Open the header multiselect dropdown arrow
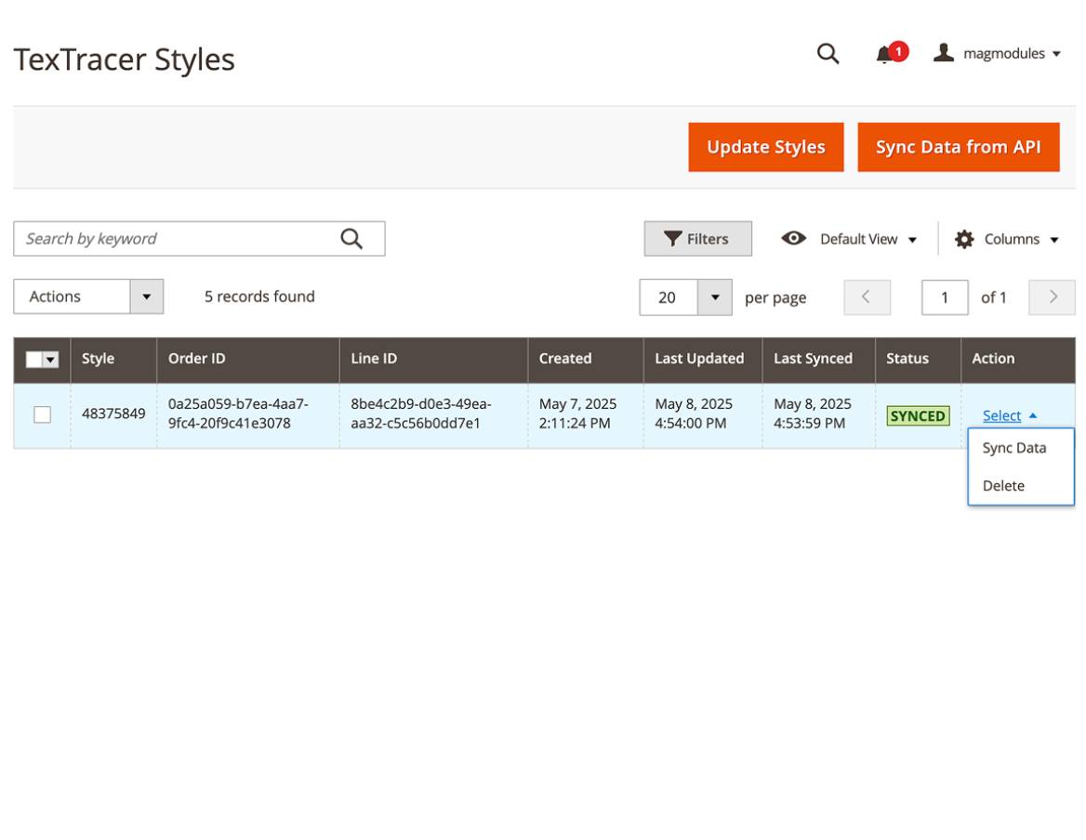1086x840 pixels. click(50, 359)
